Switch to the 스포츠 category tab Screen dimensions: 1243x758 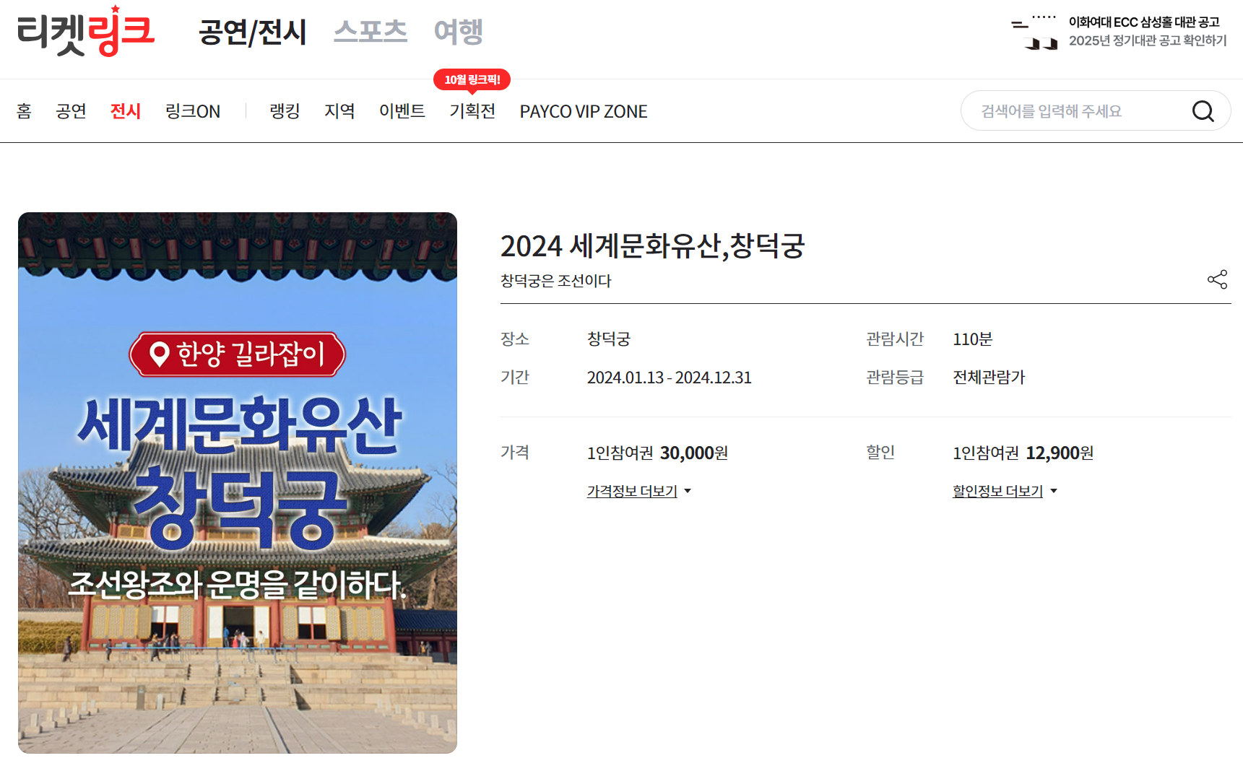pyautogui.click(x=370, y=32)
